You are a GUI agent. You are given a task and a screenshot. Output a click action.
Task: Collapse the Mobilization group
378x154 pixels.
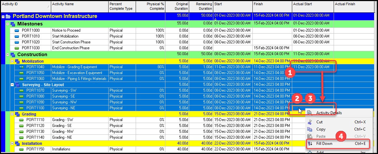click(12, 61)
